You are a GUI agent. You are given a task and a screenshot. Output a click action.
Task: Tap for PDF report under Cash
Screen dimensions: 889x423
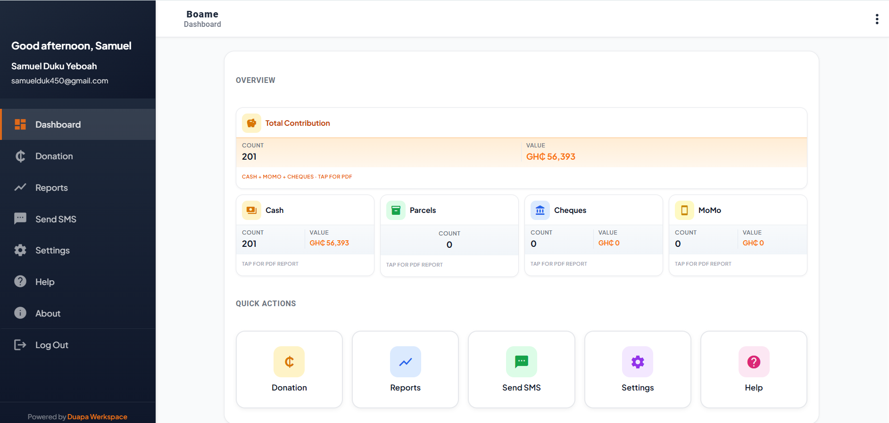pyautogui.click(x=270, y=264)
